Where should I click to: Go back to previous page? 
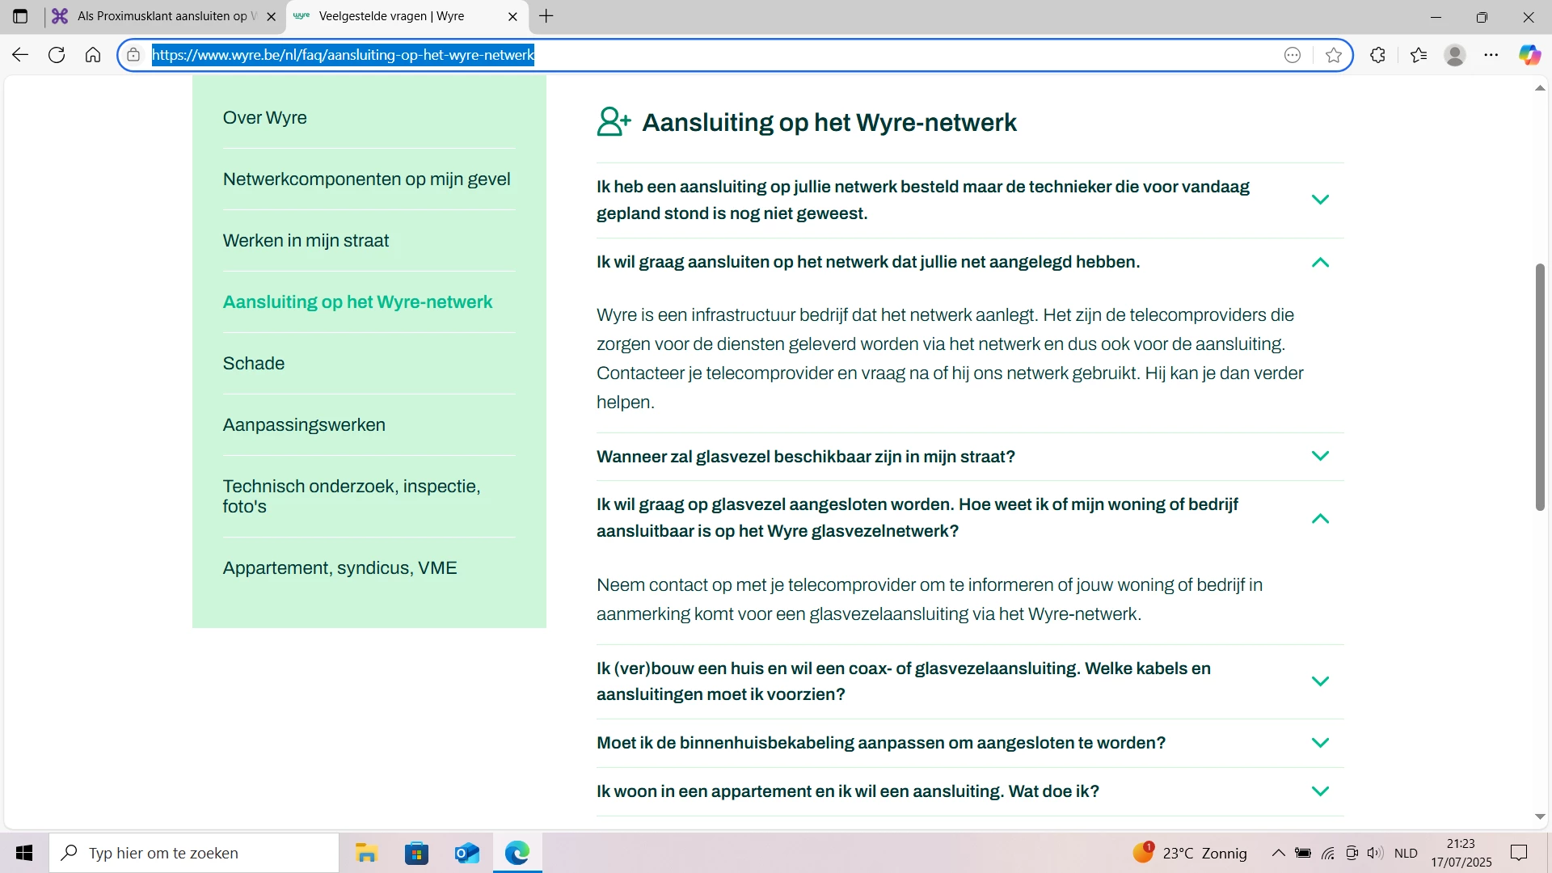point(20,55)
